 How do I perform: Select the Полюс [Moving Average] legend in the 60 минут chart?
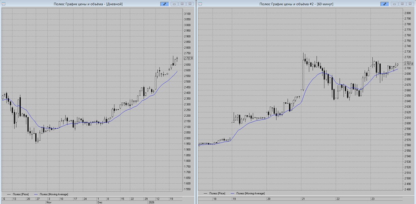pos(248,194)
